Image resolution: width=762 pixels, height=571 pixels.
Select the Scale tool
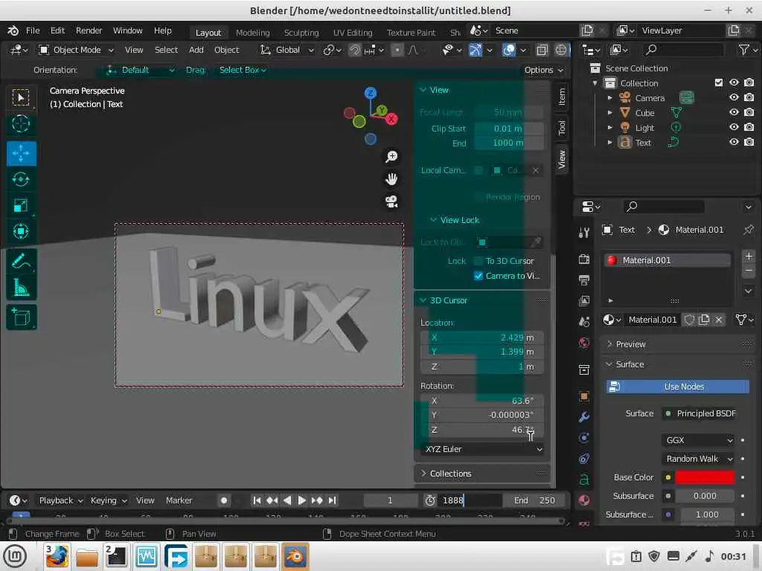tap(21, 206)
